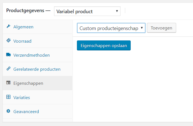Click the link icon for Gerelateerde producten
The width and height of the screenshot is (193, 126).
coord(8,69)
